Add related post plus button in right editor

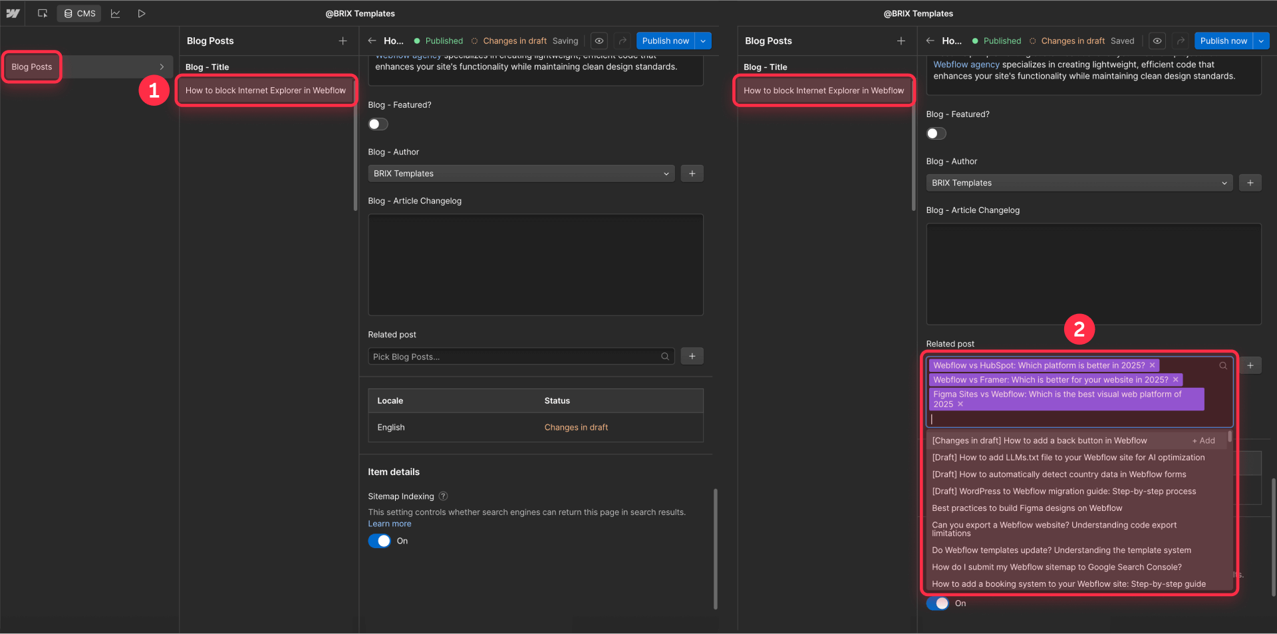[1250, 365]
